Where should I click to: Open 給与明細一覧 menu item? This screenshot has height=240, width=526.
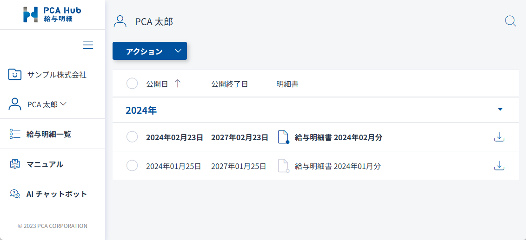tap(49, 134)
